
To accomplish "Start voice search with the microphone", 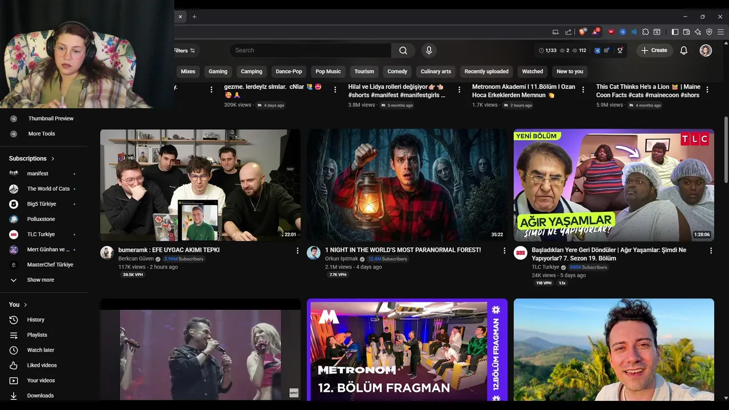I will [429, 50].
